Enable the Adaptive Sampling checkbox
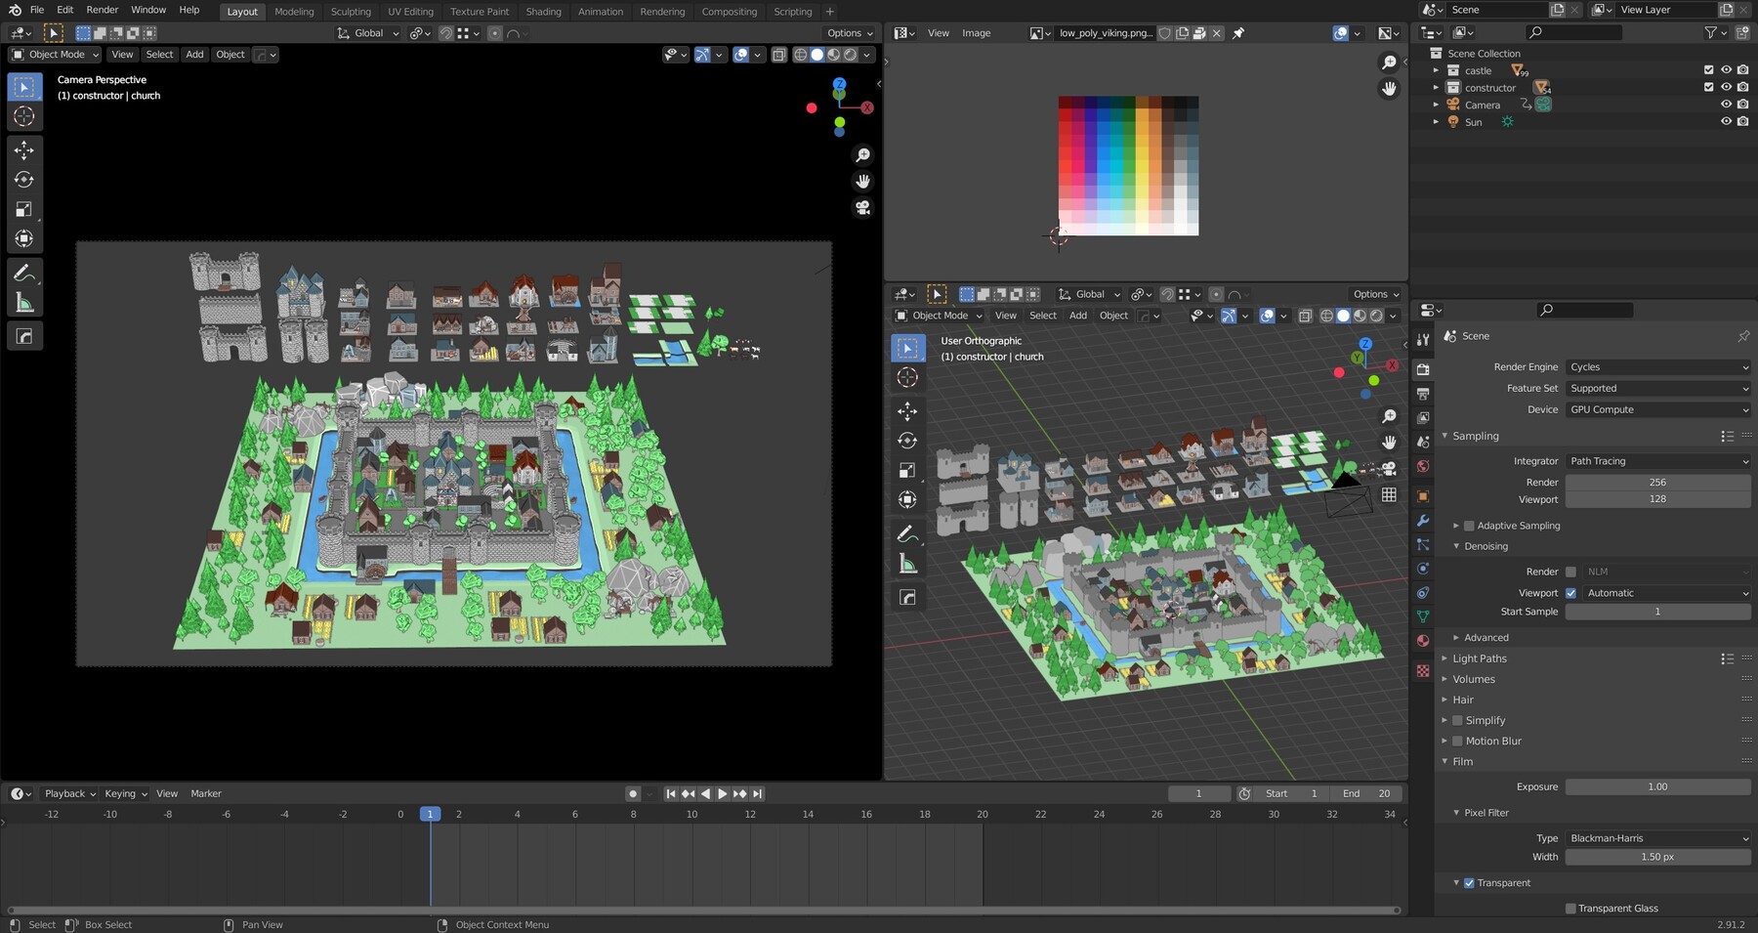1758x933 pixels. (x=1469, y=526)
